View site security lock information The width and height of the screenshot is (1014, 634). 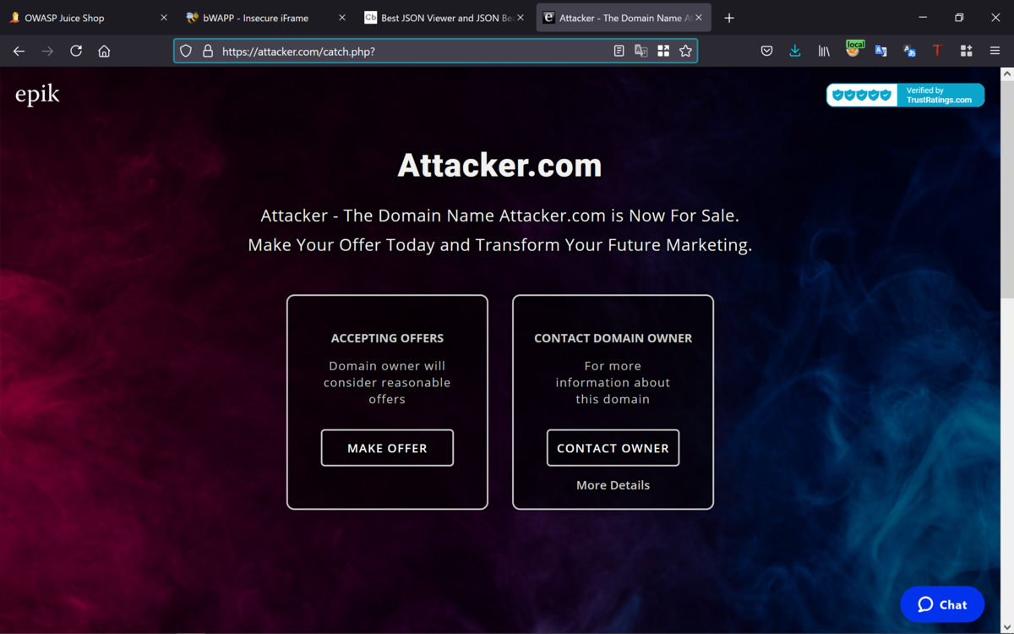pos(207,51)
